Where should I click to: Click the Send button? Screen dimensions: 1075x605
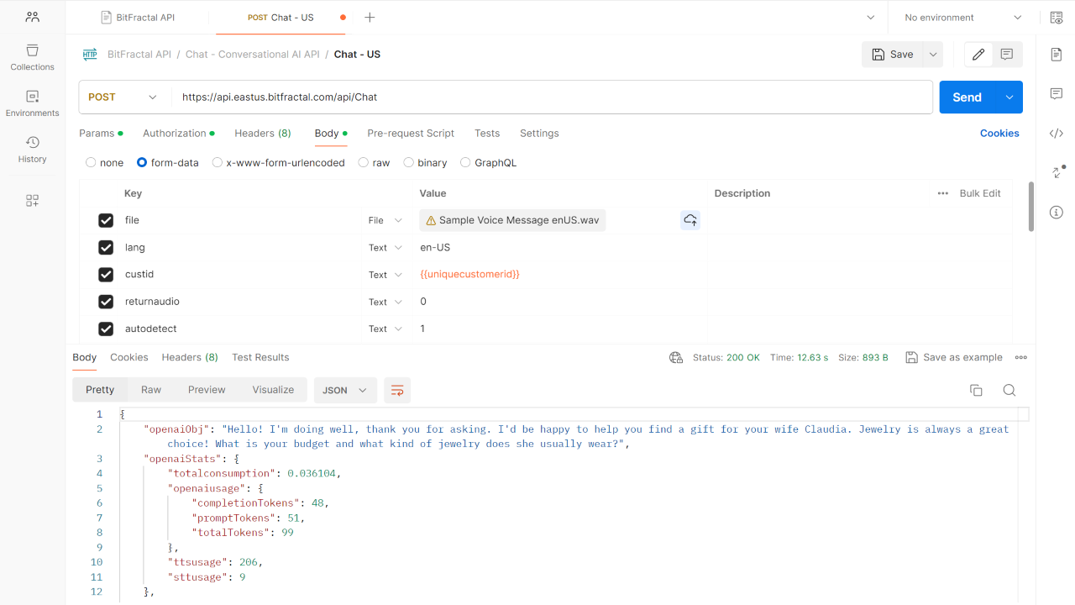tap(967, 97)
